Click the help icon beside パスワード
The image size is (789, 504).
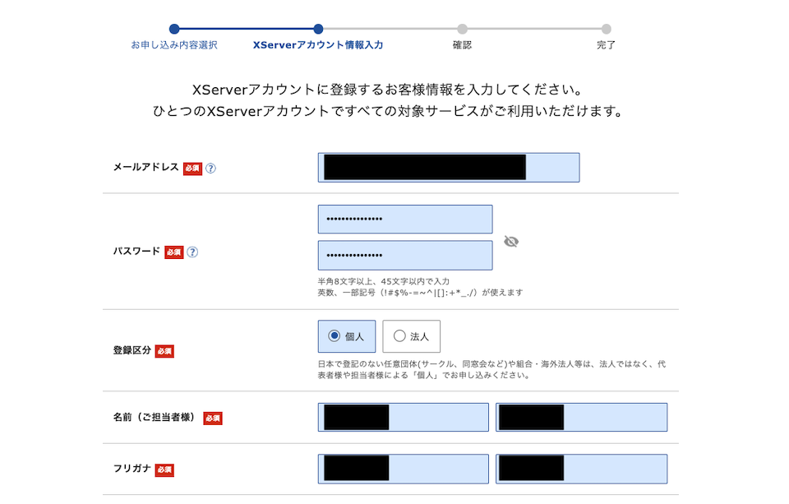[192, 252]
